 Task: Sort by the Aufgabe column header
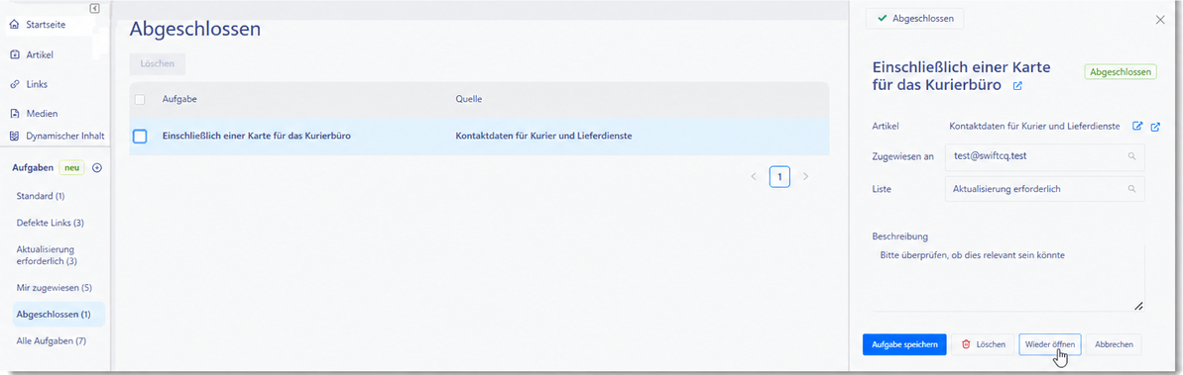(179, 99)
